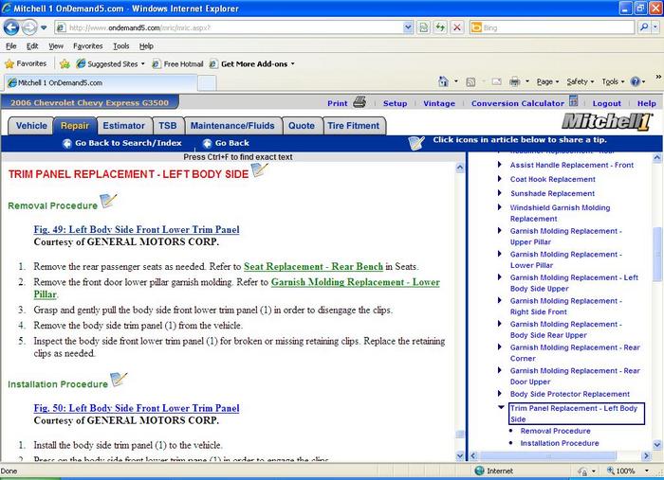Open Fig. 49 Left Body Side link
Viewport: 664px width, 480px height.
(137, 229)
